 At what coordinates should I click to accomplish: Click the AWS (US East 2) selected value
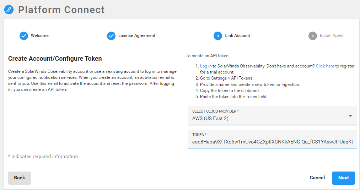click(x=210, y=119)
